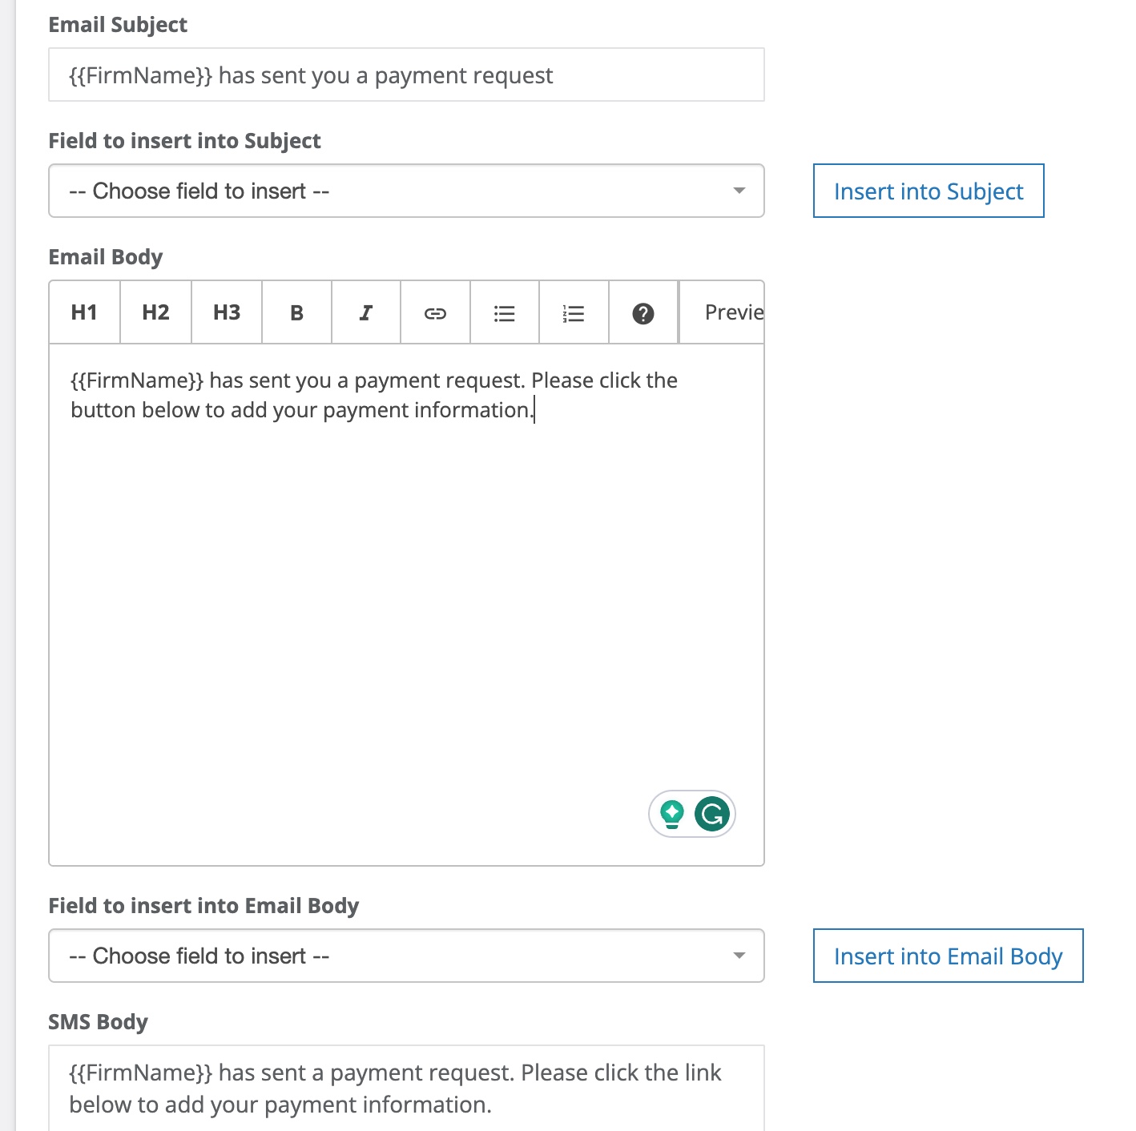Toggle italic text formatting

click(x=366, y=312)
